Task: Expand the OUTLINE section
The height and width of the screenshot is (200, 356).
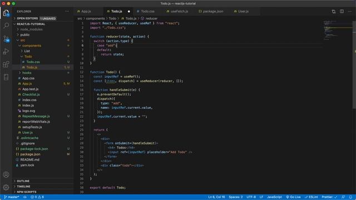Action: point(23,181)
